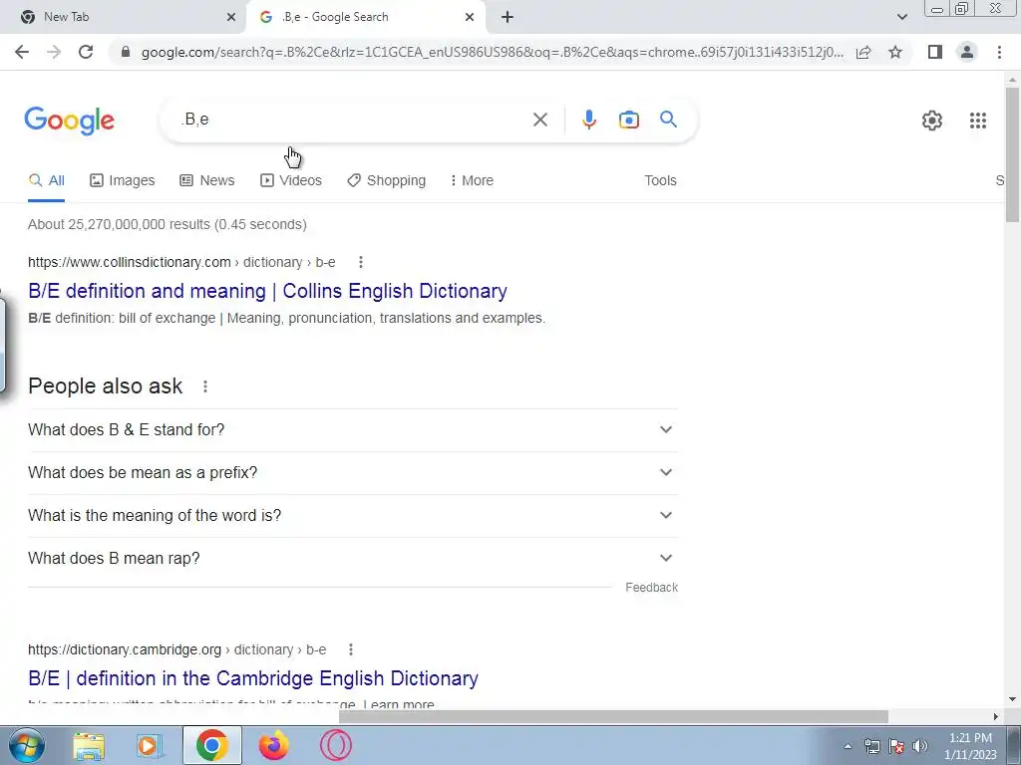Open Cambridge English Dictionary B/E result

[253, 678]
